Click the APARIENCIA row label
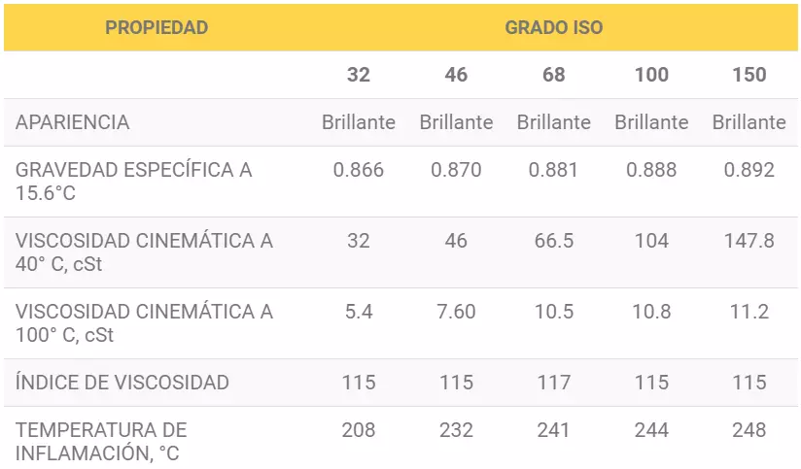This screenshot has height=469, width=801. pos(73,122)
